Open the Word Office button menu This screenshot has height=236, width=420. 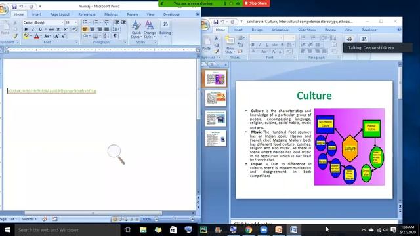pyautogui.click(x=3, y=9)
